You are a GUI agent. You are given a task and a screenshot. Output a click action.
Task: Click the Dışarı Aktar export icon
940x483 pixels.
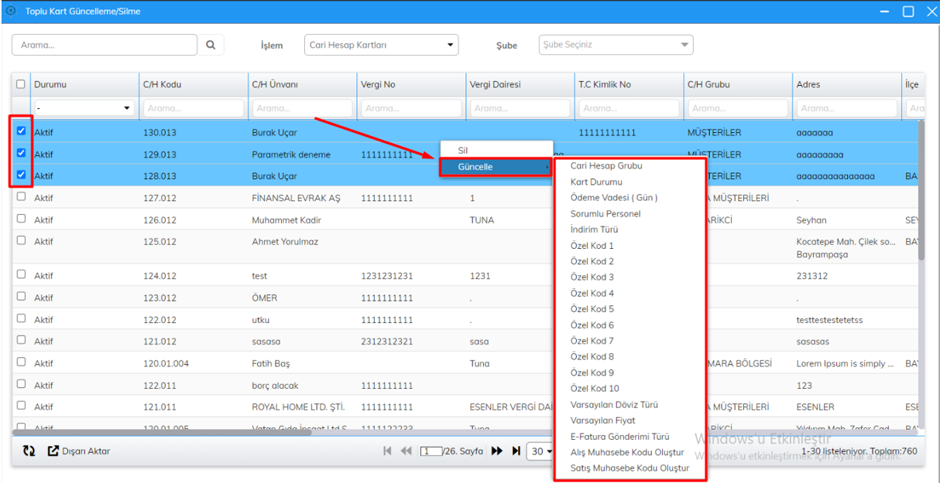(53, 451)
